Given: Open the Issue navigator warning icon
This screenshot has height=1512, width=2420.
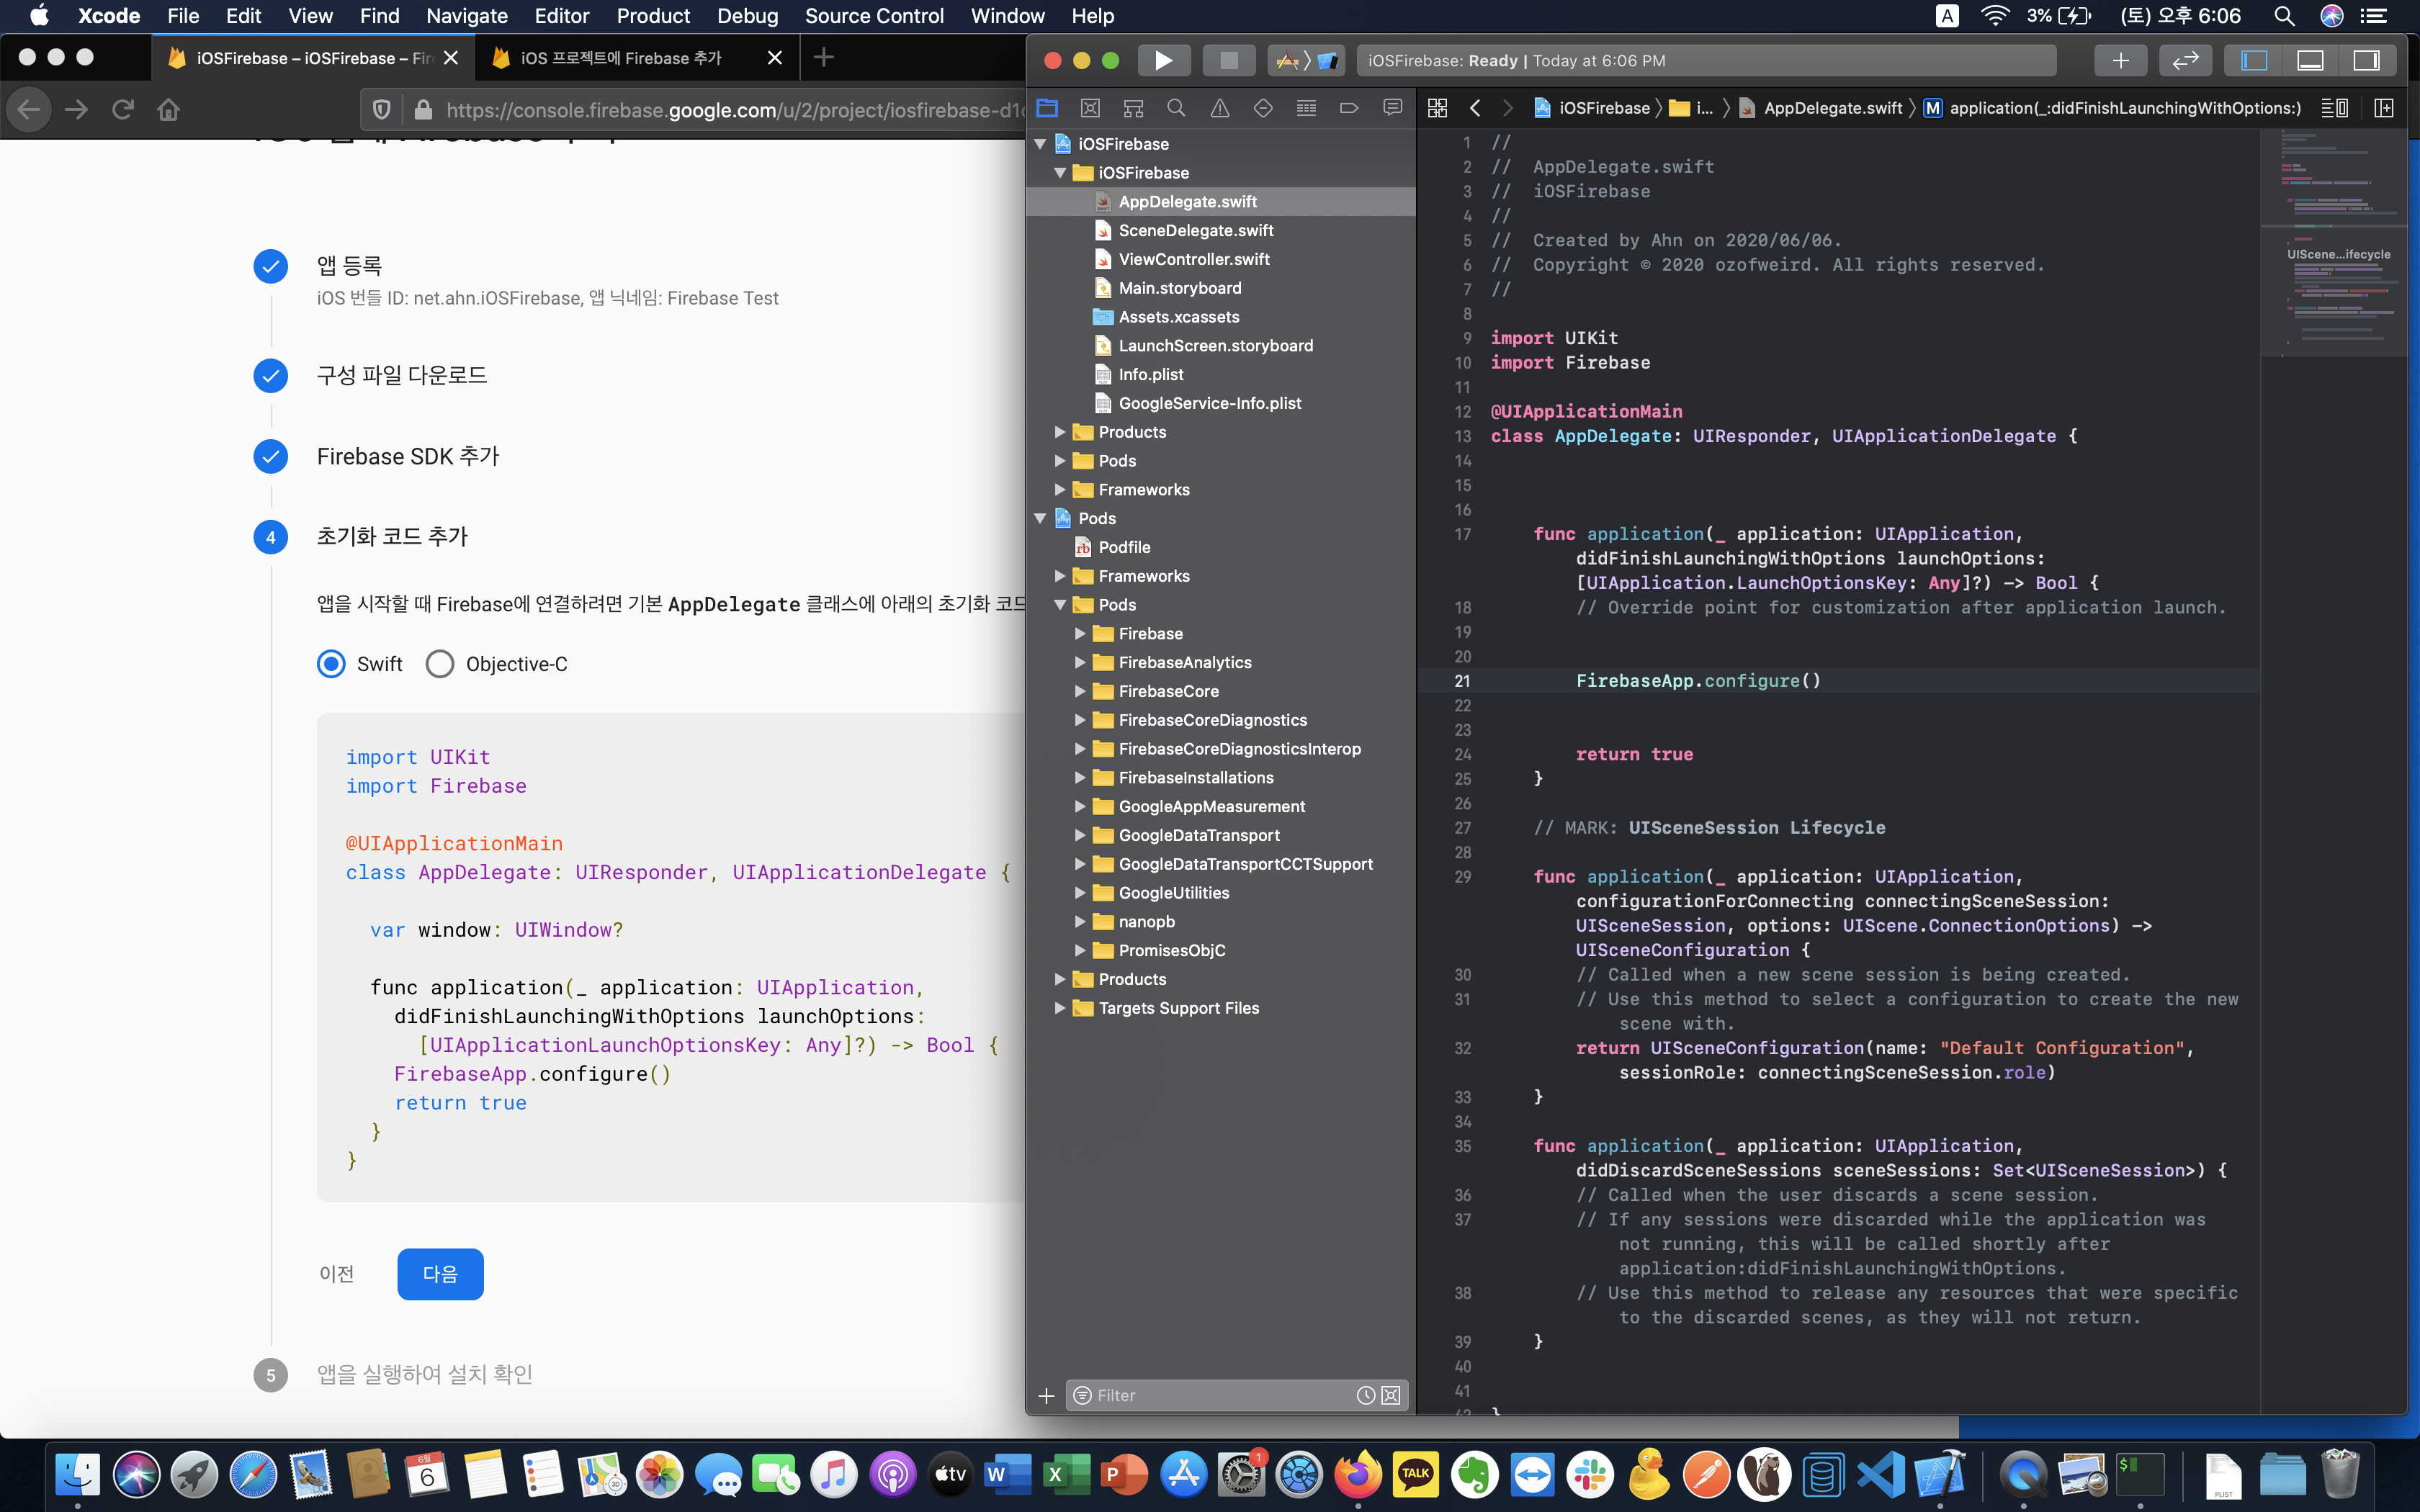Looking at the screenshot, I should tap(1219, 108).
